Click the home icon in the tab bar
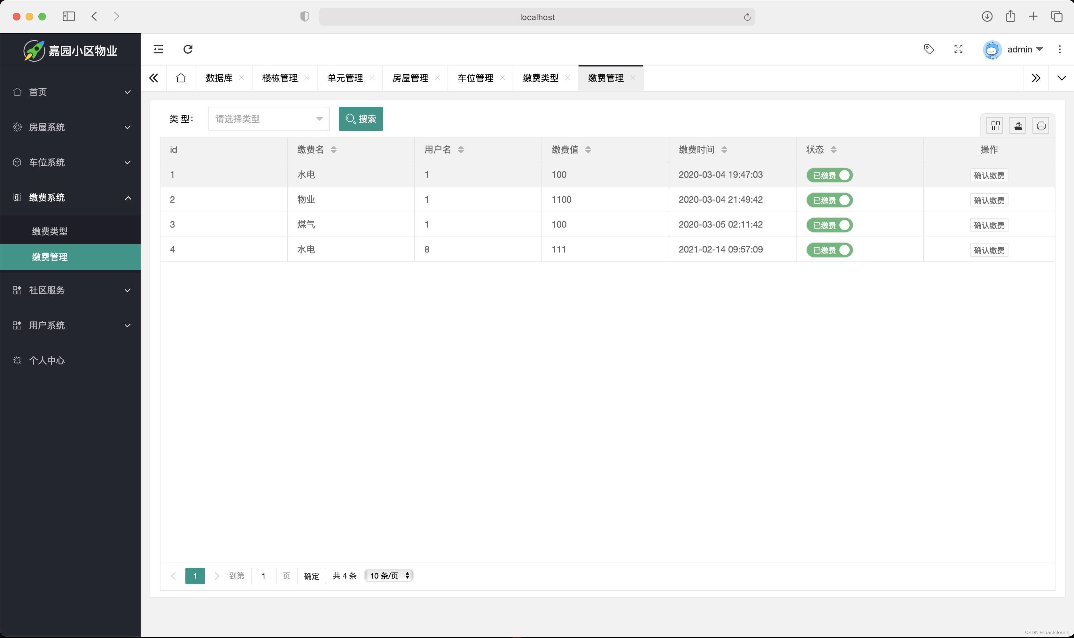The height and width of the screenshot is (638, 1074). point(180,78)
